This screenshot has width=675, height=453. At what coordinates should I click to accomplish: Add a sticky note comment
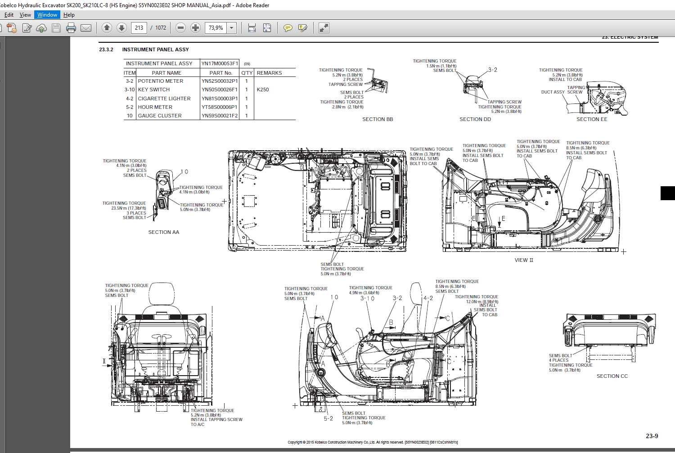(288, 28)
